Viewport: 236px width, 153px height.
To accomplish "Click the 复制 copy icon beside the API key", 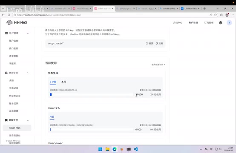I will [157, 43].
